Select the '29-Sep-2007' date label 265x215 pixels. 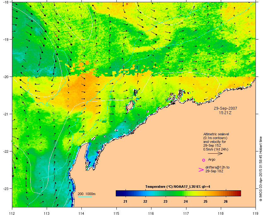[x=226, y=108]
